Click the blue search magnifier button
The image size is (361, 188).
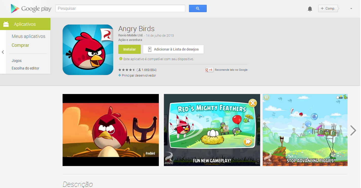(x=198, y=8)
